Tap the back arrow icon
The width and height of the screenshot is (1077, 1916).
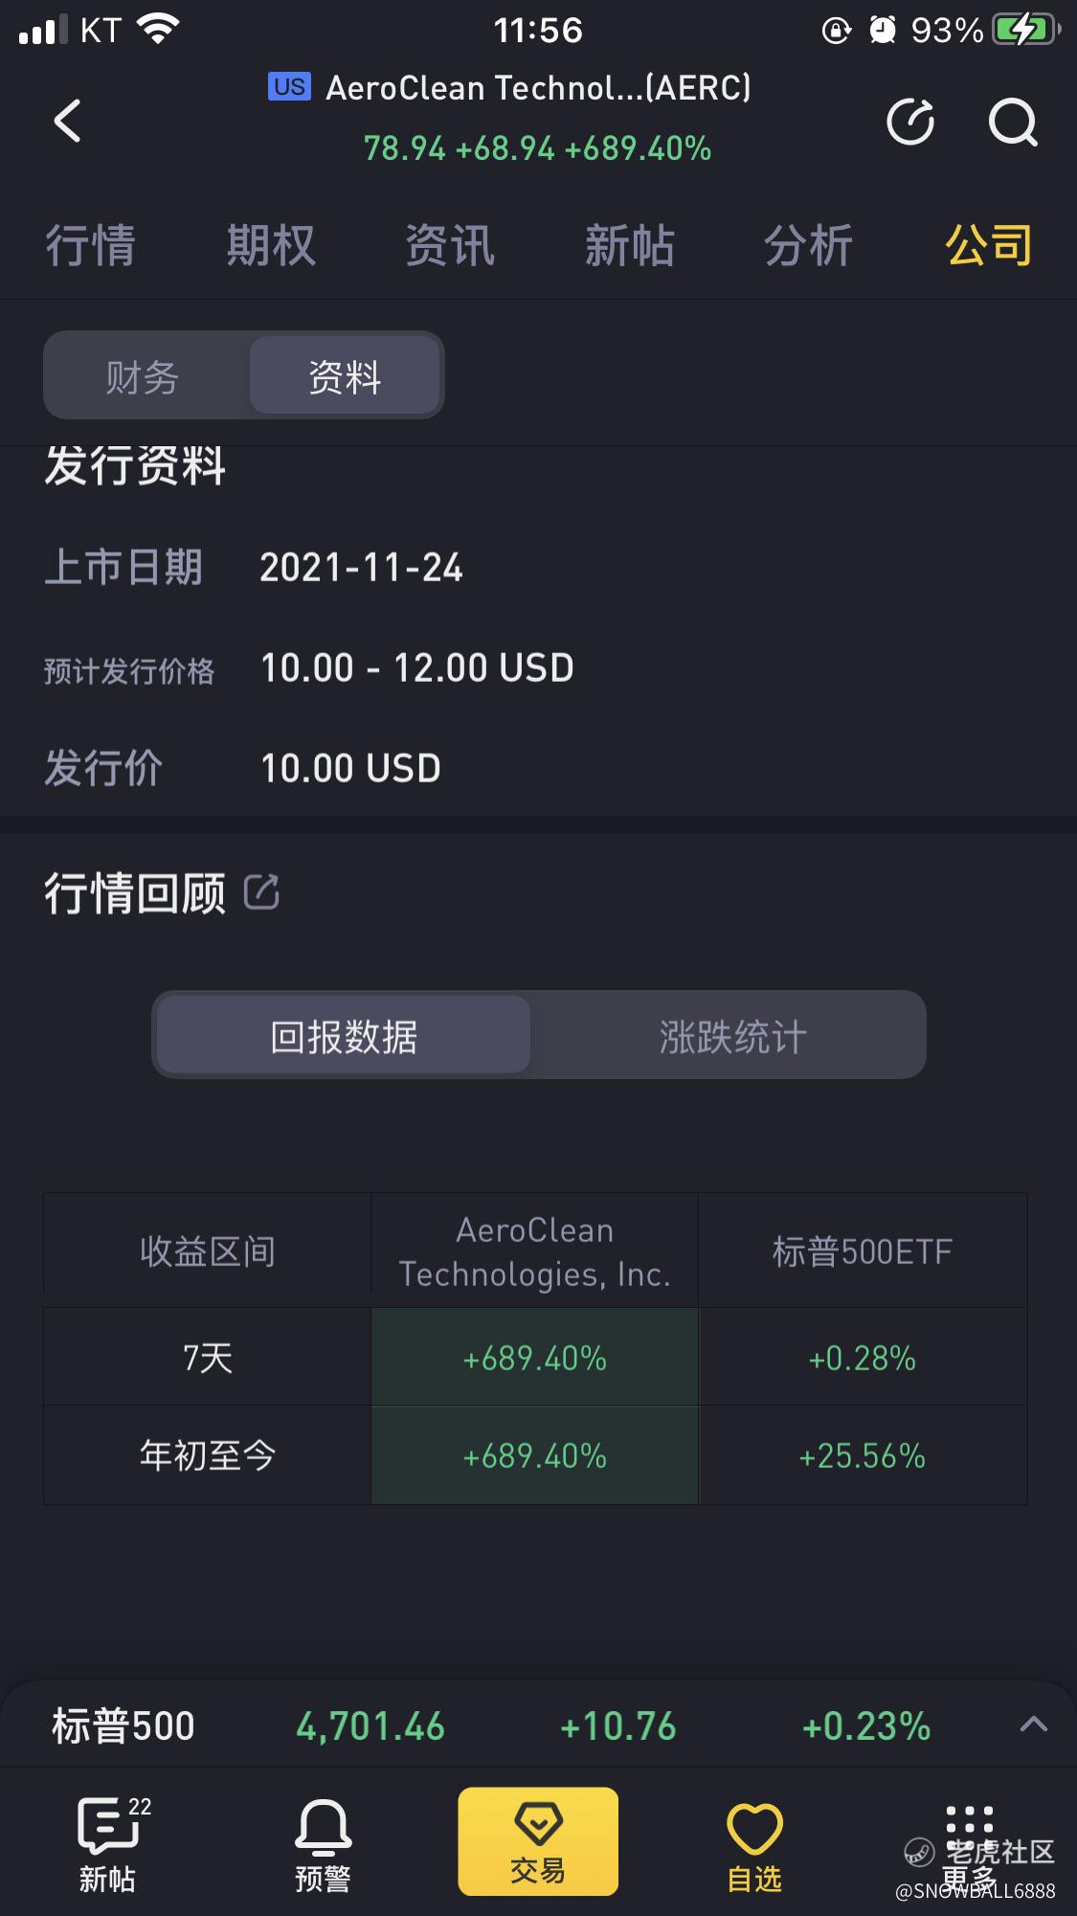pyautogui.click(x=68, y=121)
